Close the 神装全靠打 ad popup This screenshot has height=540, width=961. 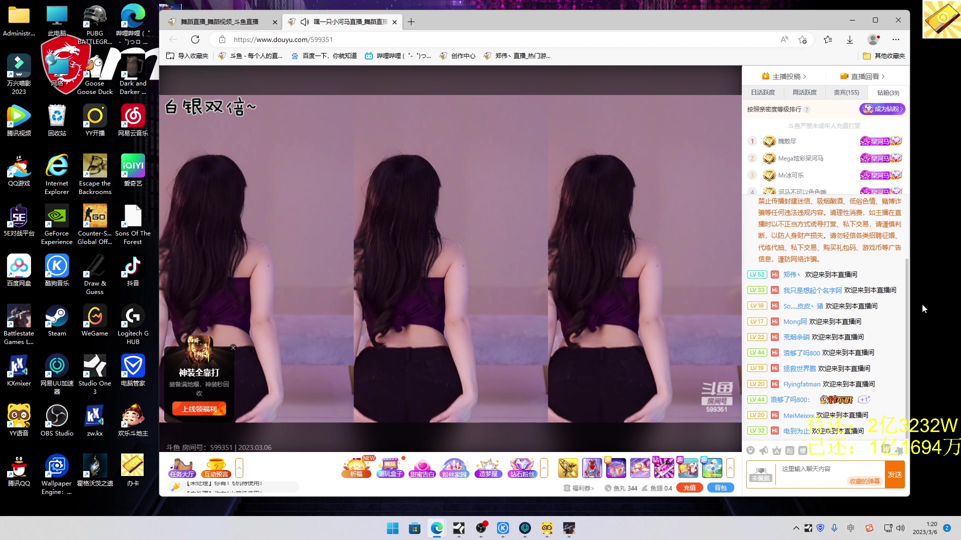(x=233, y=347)
